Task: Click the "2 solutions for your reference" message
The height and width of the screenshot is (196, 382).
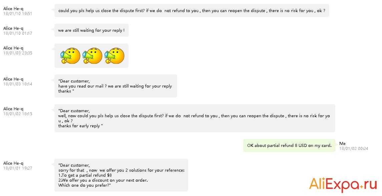Action: pos(121,175)
